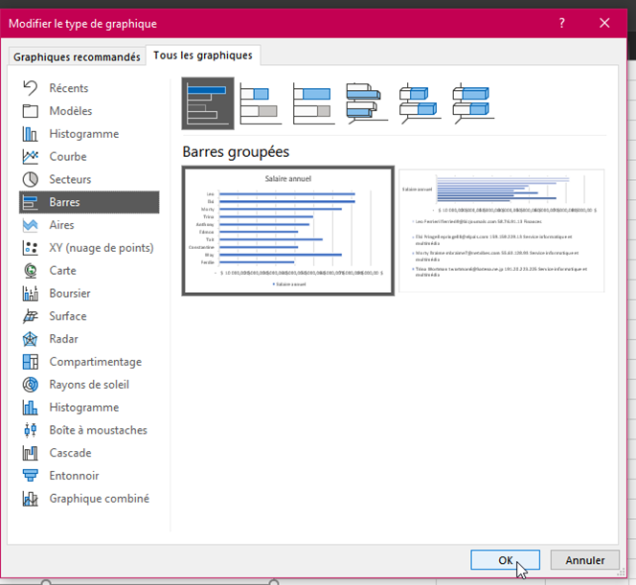Select the stacked bar chart subtype icon
The width and height of the screenshot is (636, 585).
tap(261, 103)
